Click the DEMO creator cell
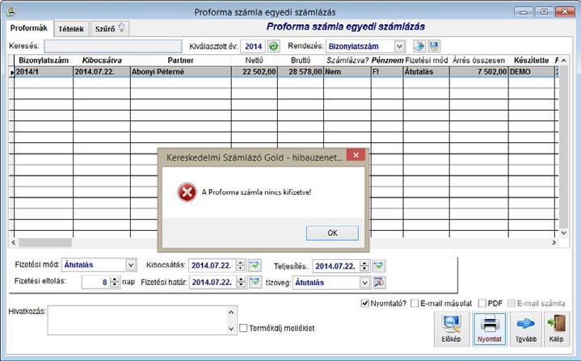Image resolution: width=581 pixels, height=361 pixels. pyautogui.click(x=532, y=72)
